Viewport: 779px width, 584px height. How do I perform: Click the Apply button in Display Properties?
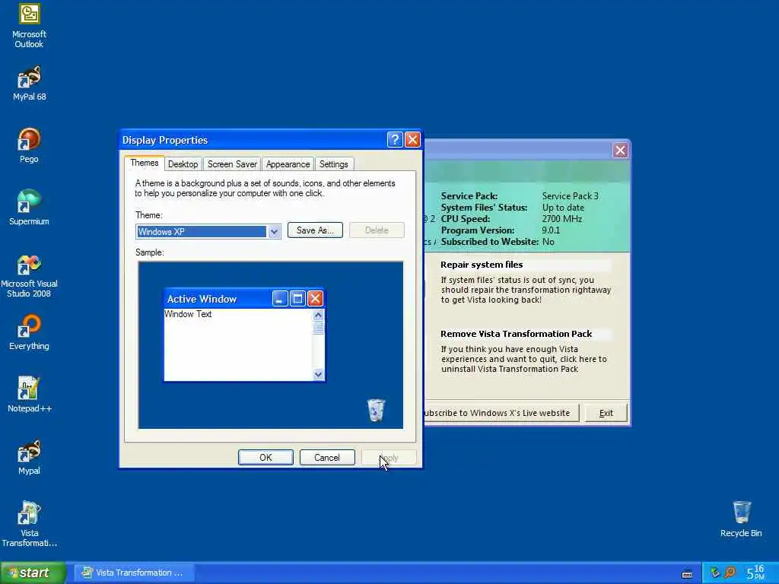[389, 457]
